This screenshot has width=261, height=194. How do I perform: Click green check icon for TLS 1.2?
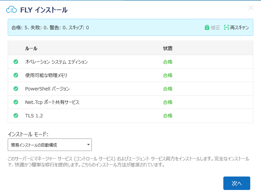(16, 115)
